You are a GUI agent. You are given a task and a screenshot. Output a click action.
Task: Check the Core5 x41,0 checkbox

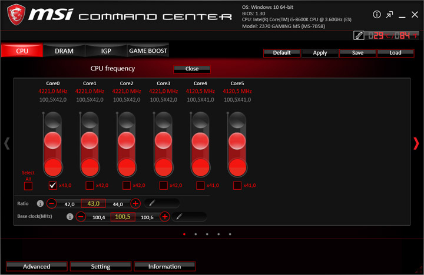(237, 186)
